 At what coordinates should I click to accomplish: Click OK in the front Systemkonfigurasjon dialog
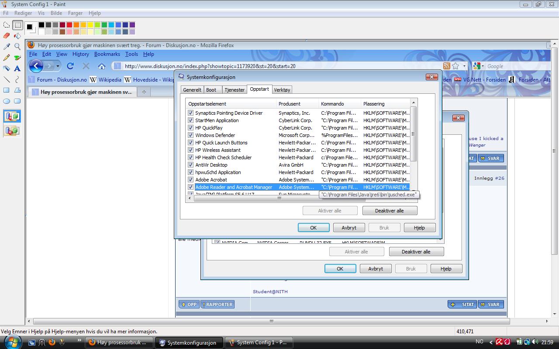point(314,227)
